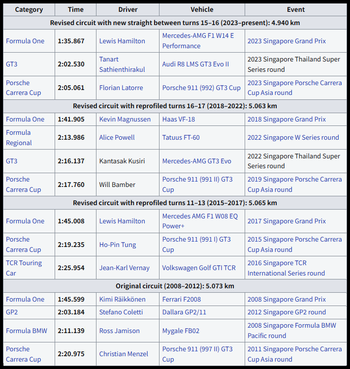The width and height of the screenshot is (350, 369).
Task: Select the 2022 Singapore Thailand Super Series round text
Action: point(294,161)
